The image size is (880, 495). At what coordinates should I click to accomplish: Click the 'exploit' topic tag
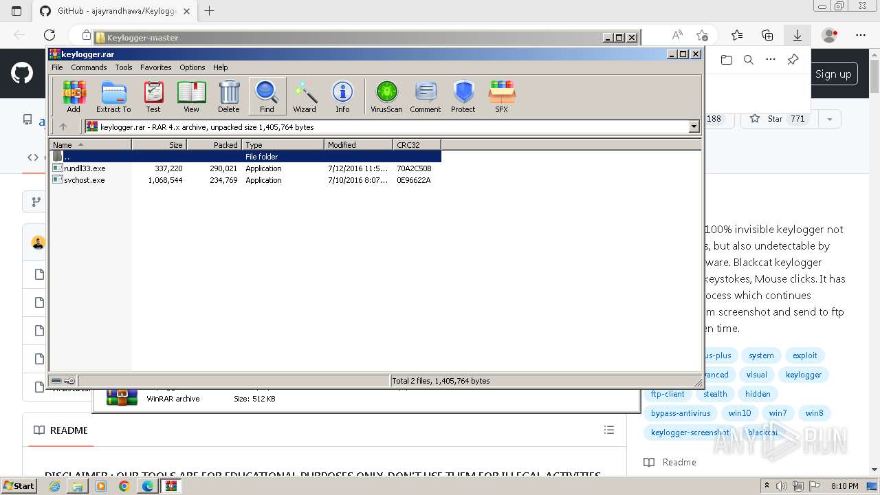point(805,355)
